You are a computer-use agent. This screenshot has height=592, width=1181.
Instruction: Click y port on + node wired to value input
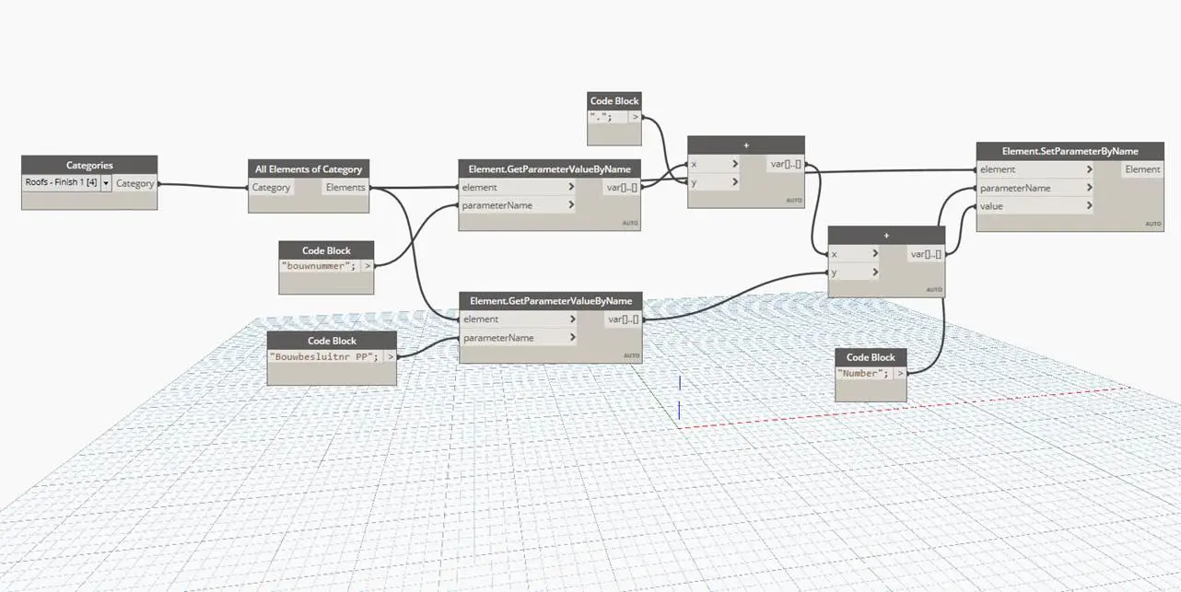click(x=854, y=273)
